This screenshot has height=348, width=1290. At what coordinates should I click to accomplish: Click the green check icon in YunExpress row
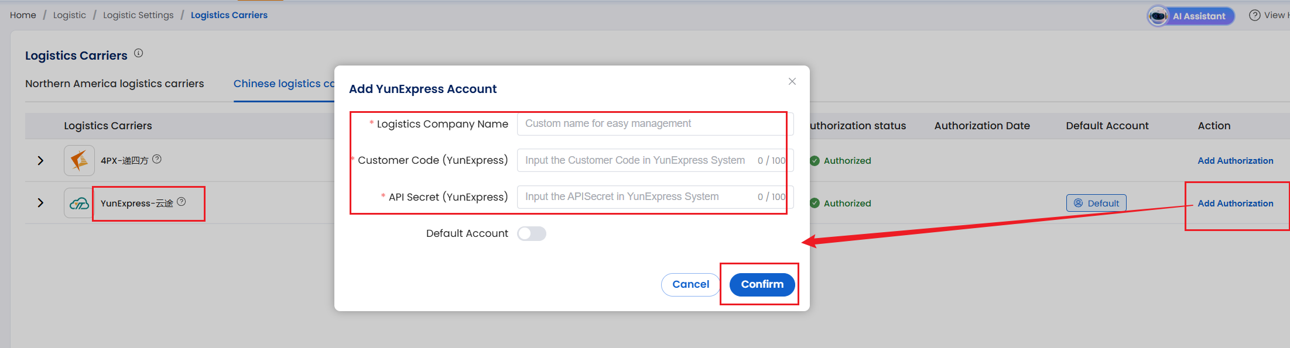click(x=815, y=203)
